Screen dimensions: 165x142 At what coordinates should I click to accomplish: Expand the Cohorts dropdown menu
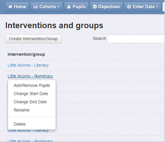click(47, 7)
